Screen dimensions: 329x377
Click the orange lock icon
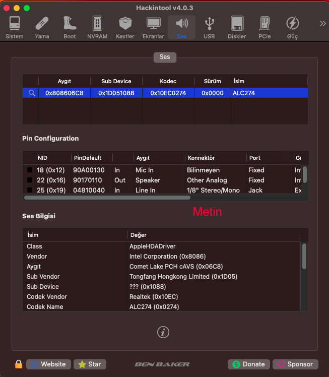point(19,364)
